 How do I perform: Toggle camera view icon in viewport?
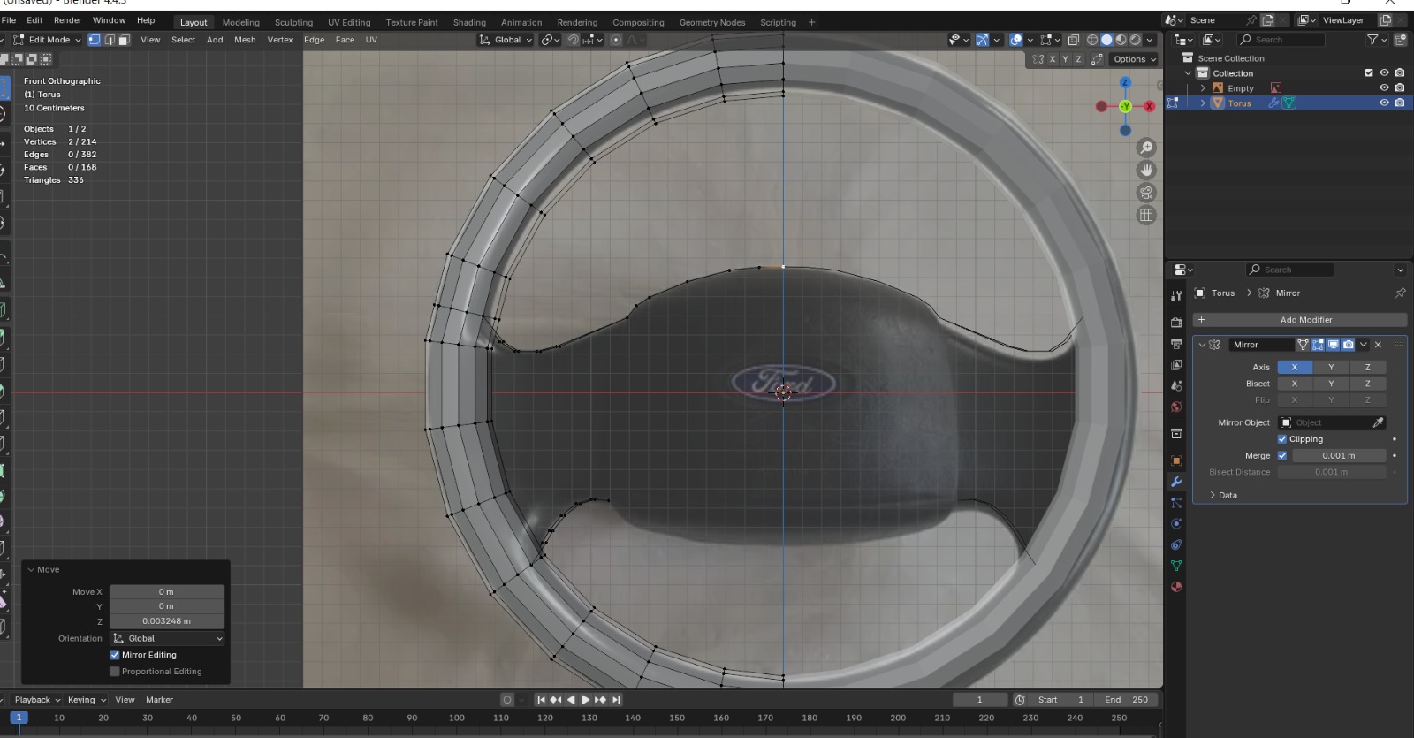pos(1146,193)
